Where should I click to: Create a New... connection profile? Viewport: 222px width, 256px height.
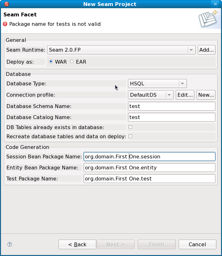[206, 95]
